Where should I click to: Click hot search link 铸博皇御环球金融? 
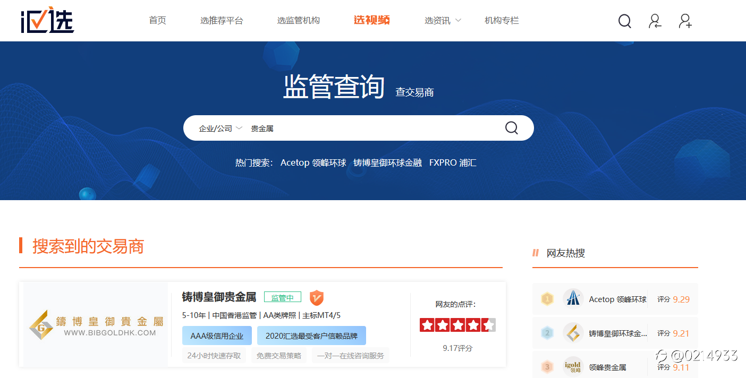[x=387, y=162]
